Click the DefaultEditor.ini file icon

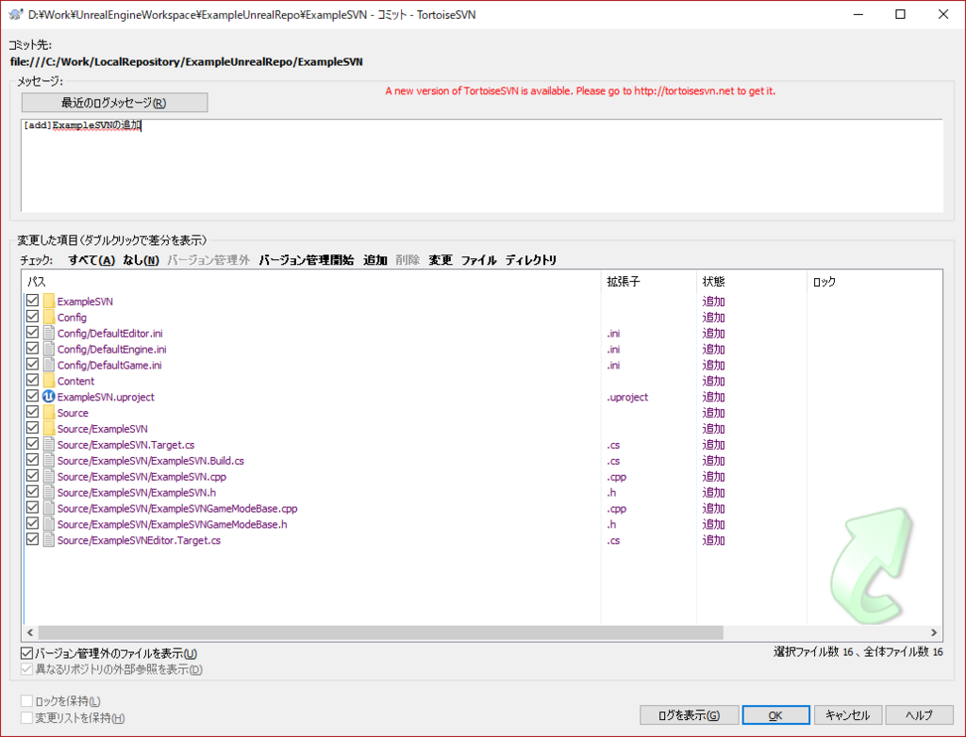click(x=49, y=333)
